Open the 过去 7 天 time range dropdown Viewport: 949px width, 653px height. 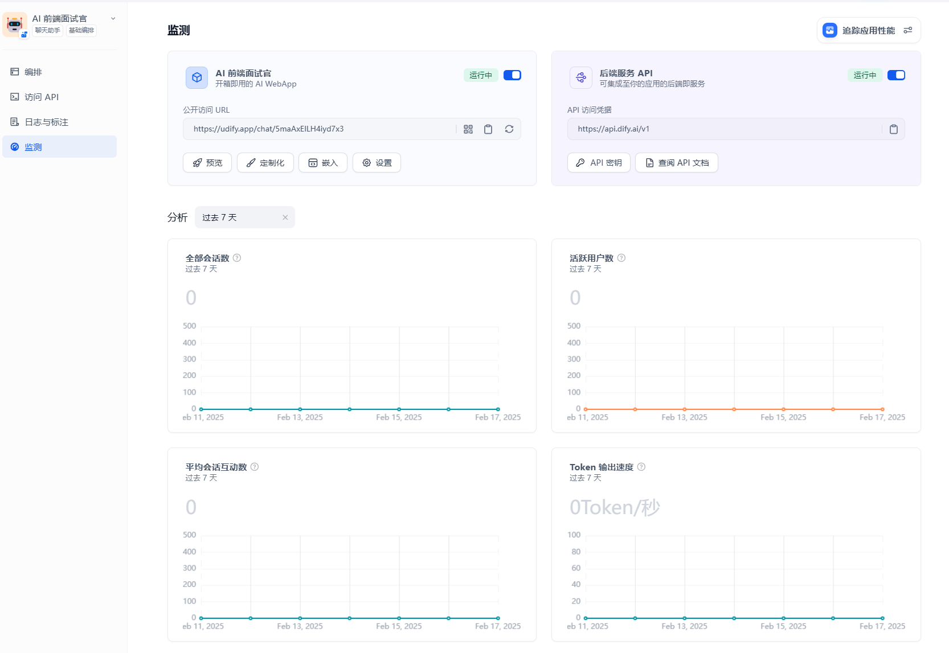click(x=245, y=217)
